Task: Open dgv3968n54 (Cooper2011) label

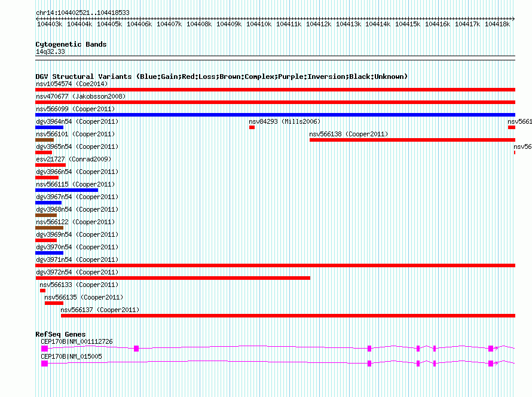Action: click(x=77, y=209)
